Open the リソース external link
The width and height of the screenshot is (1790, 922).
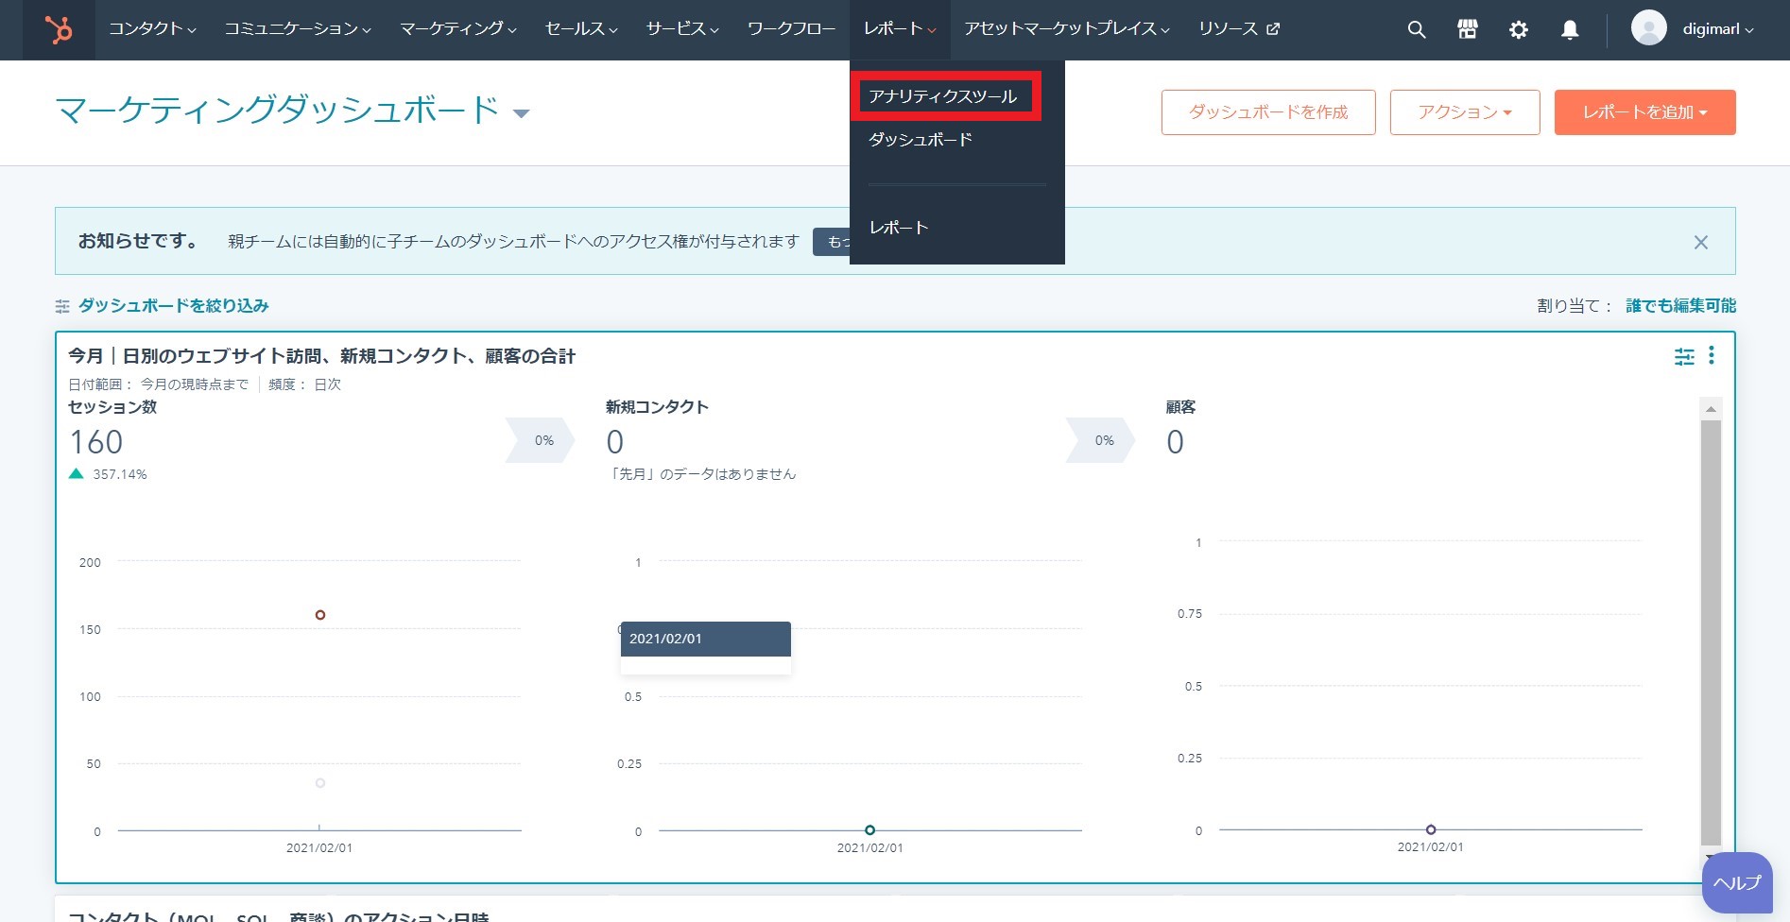tap(1238, 29)
